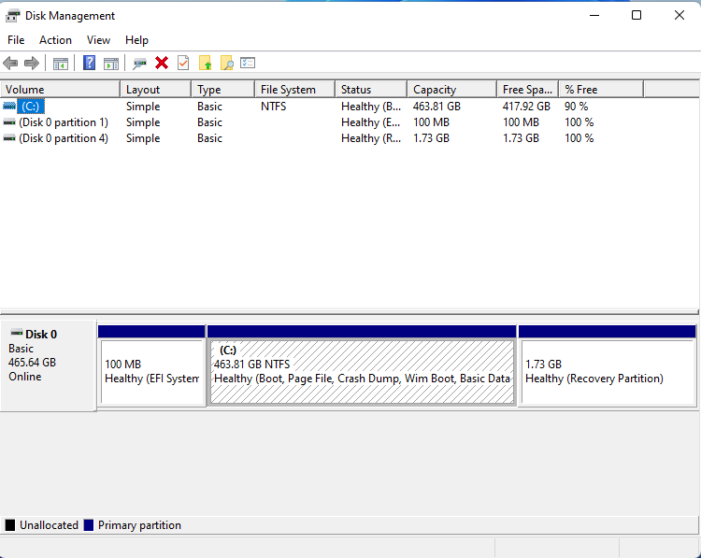
Task: Open the Help menu
Action: pos(136,40)
